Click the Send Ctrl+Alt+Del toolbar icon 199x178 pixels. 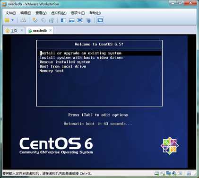pos(23,20)
